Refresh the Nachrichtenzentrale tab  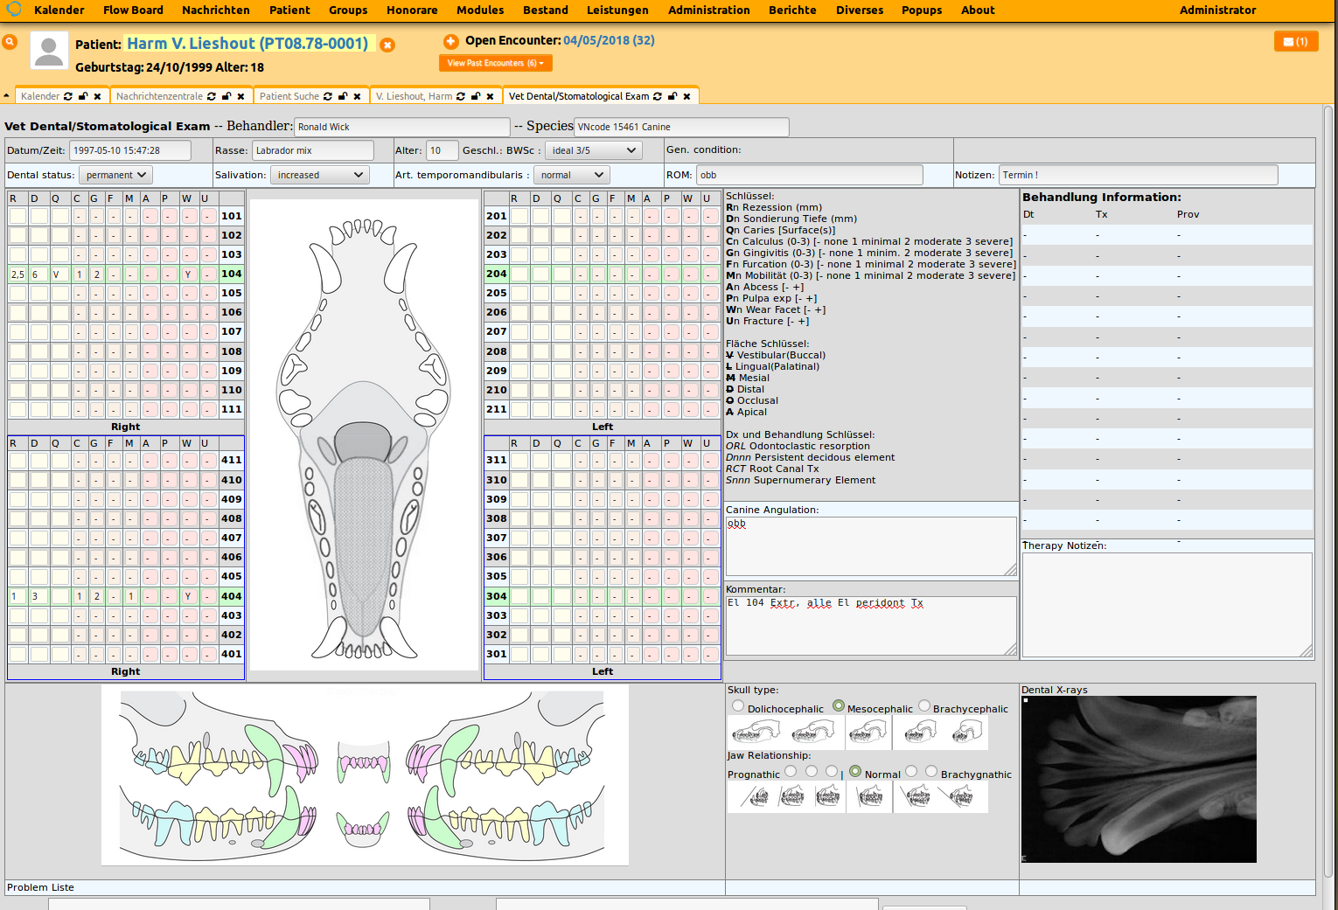212,96
